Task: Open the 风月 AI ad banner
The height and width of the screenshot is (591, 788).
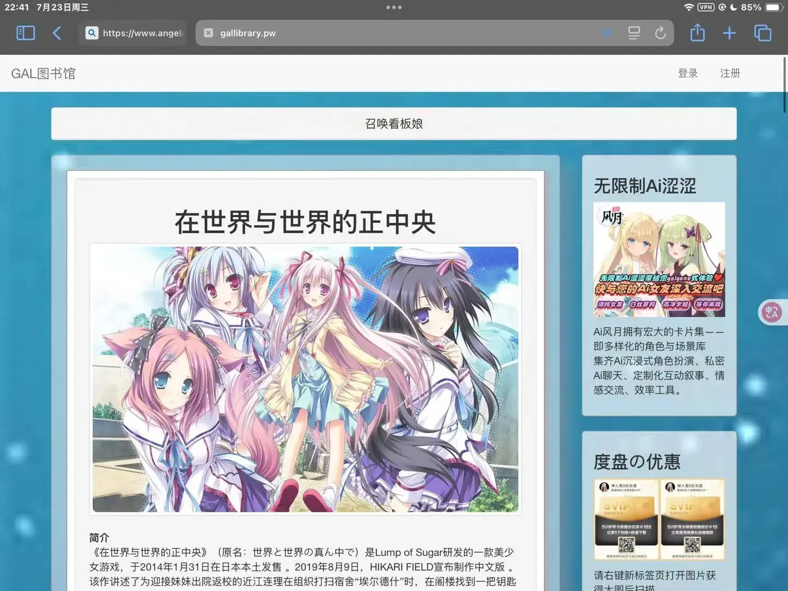Action: [659, 259]
